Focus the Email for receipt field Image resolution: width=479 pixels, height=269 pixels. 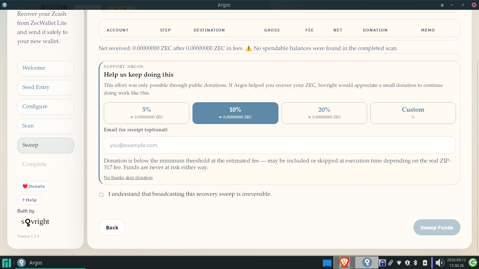280,145
